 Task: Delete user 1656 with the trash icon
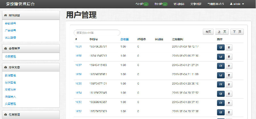229,75
